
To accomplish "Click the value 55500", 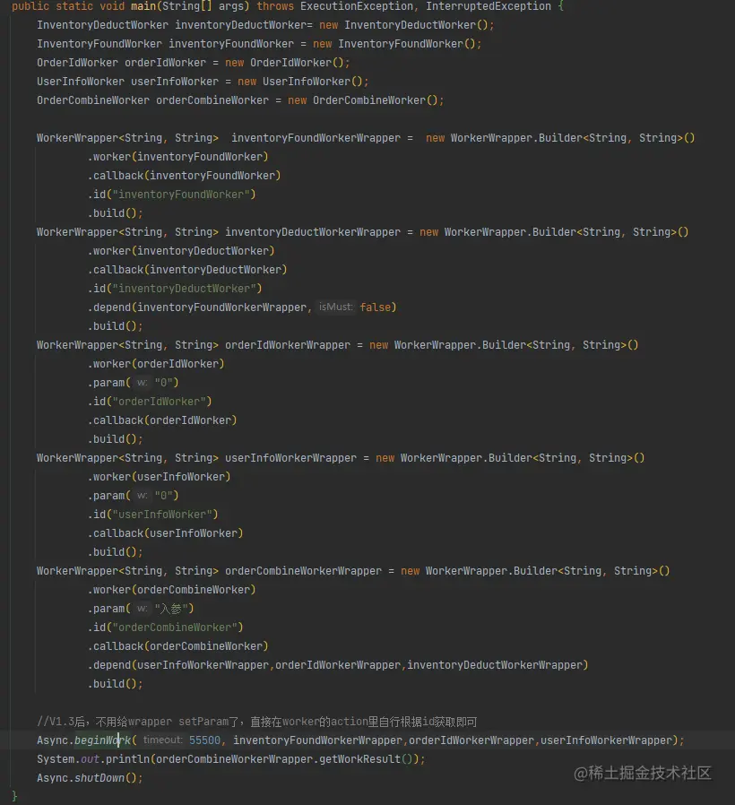I will point(204,740).
